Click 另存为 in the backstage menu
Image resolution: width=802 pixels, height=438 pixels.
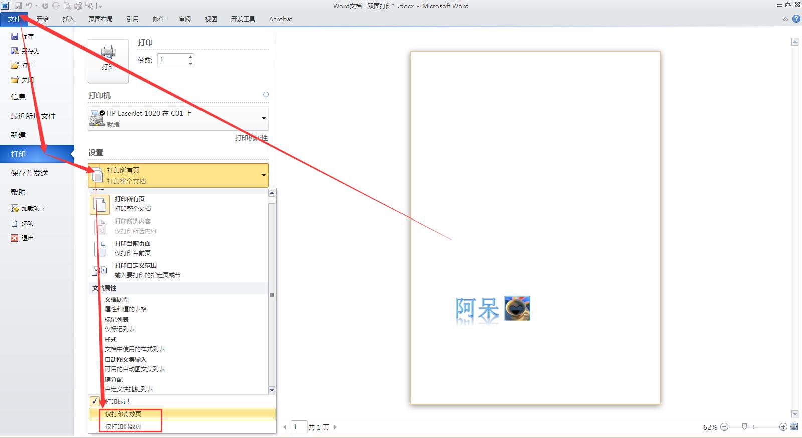(25, 51)
